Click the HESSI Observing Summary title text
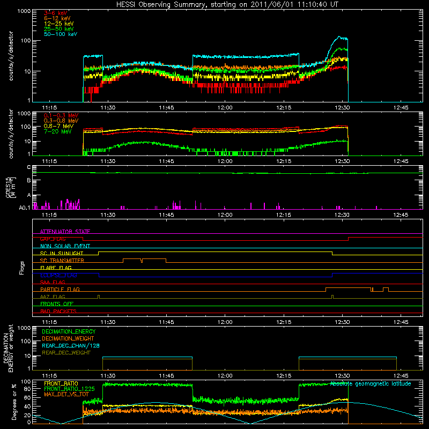Image resolution: width=429 pixels, height=429 pixels. (x=227, y=5)
